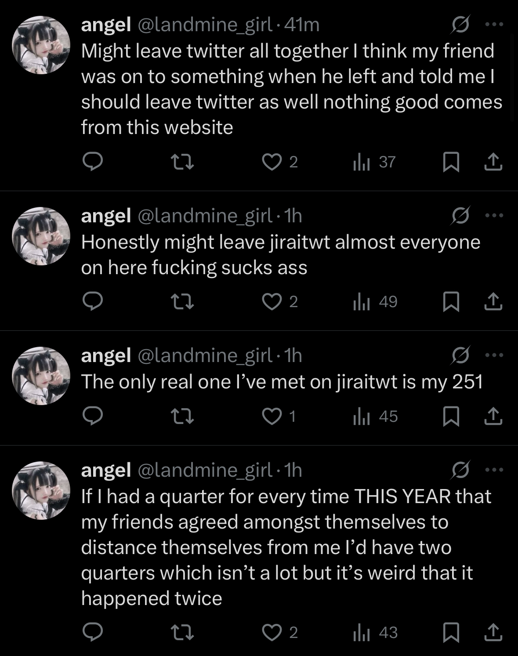Bookmark the 'quarter for every time' tweet
This screenshot has height=656, width=518.
451,632
